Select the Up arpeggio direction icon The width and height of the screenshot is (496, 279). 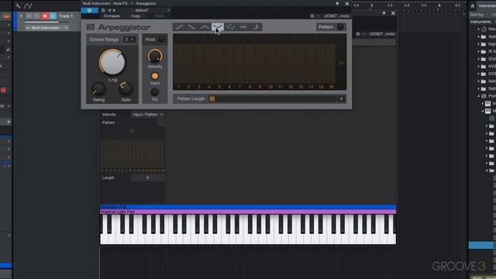(x=179, y=27)
